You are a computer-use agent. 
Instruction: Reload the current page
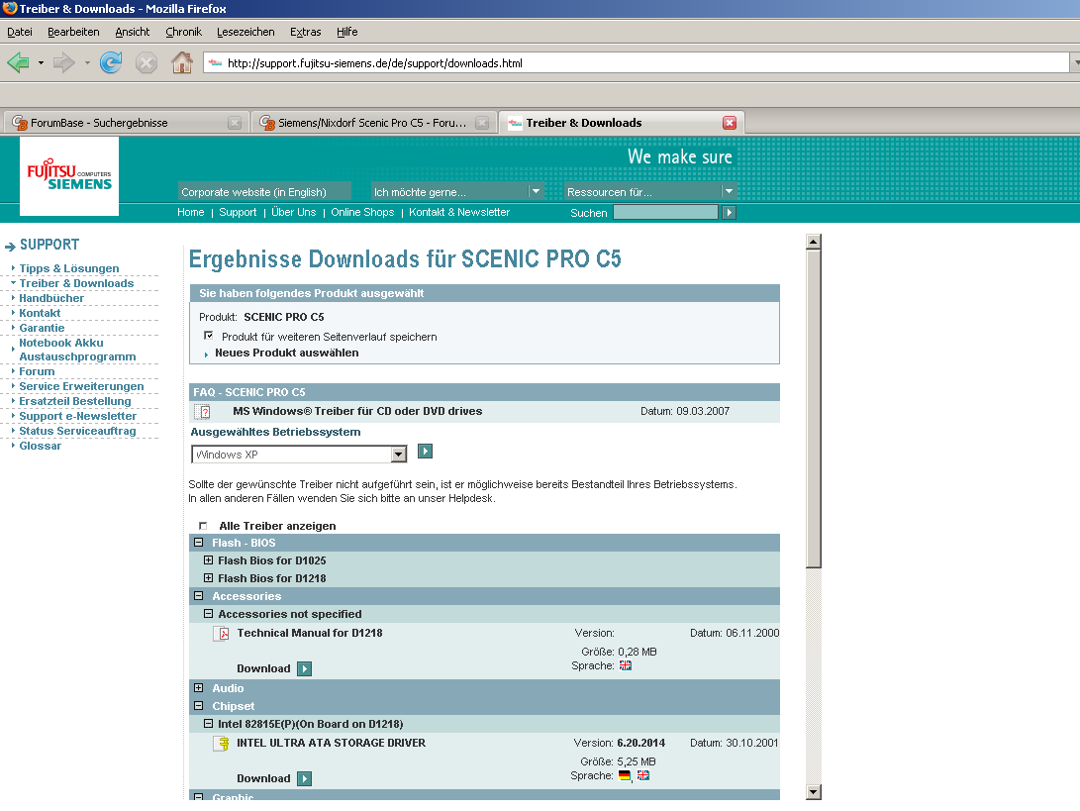coord(111,62)
